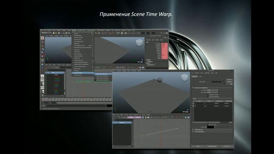The width and height of the screenshot is (274, 154).
Task: Choose Create Clip in the Animate menu
Action: click(83, 50)
